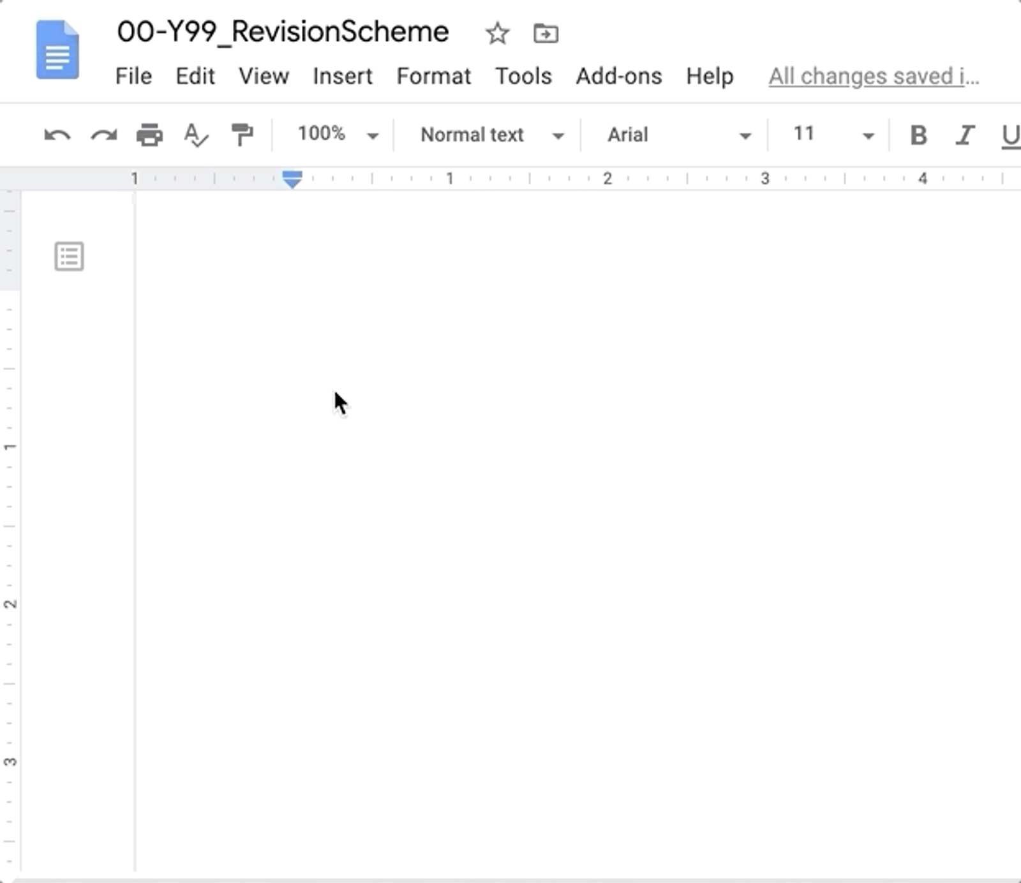Star the document 00-Y99_RevisionScheme
This screenshot has height=883, width=1021.
point(497,33)
